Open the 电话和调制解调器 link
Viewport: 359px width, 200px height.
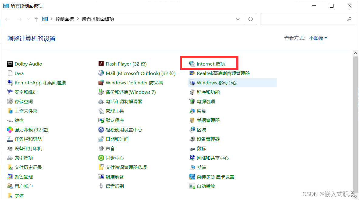pyautogui.click(x=124, y=101)
